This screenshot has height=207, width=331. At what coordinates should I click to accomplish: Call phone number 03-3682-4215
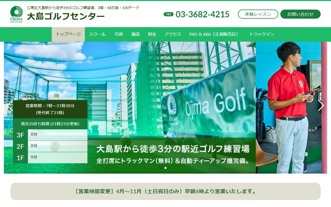tap(202, 14)
